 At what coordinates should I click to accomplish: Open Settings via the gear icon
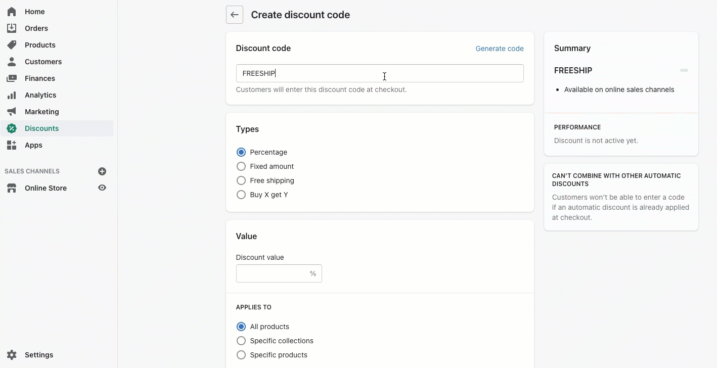(x=12, y=354)
